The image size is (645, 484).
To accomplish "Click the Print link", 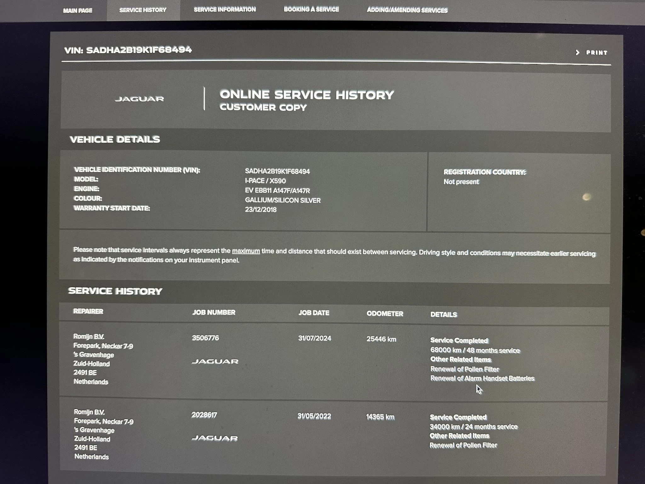I will [x=596, y=53].
